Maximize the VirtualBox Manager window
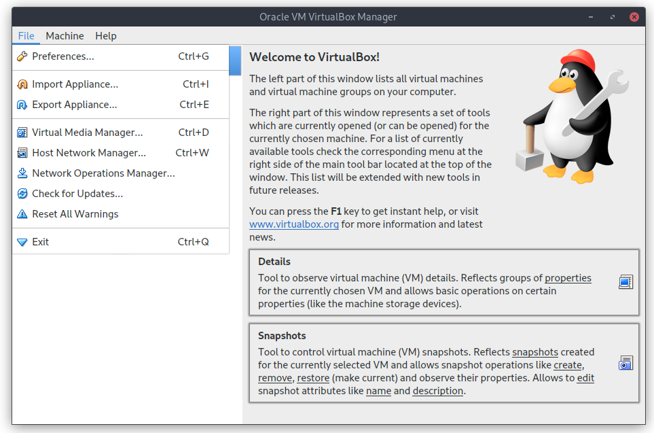This screenshot has height=433, width=654. click(613, 17)
